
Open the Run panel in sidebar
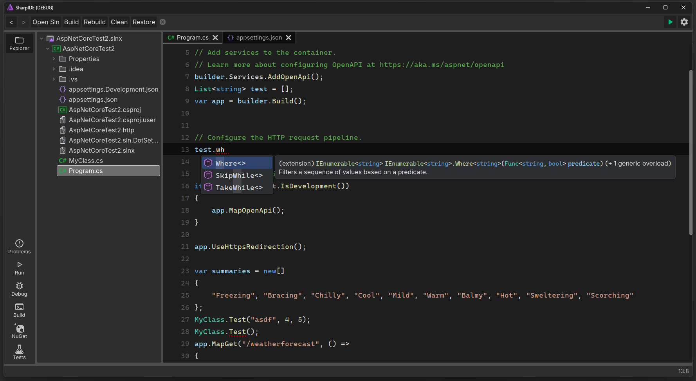pyautogui.click(x=19, y=268)
